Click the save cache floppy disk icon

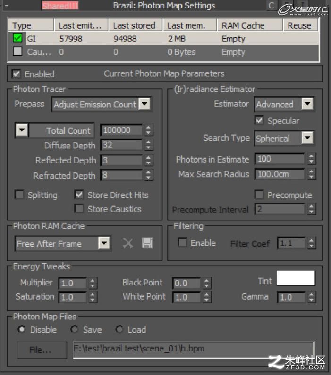click(x=147, y=243)
